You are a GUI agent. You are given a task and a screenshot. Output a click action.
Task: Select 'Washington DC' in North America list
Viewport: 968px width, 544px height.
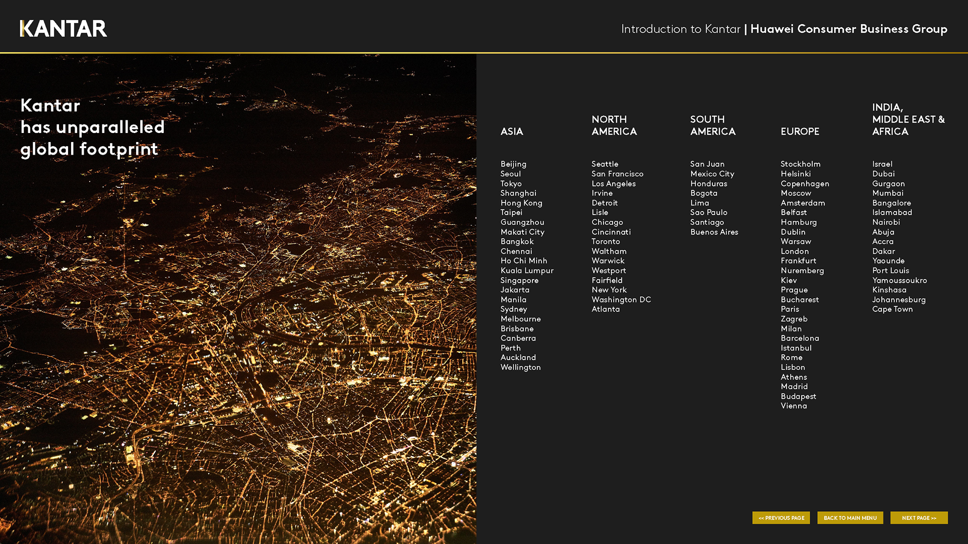pos(621,300)
